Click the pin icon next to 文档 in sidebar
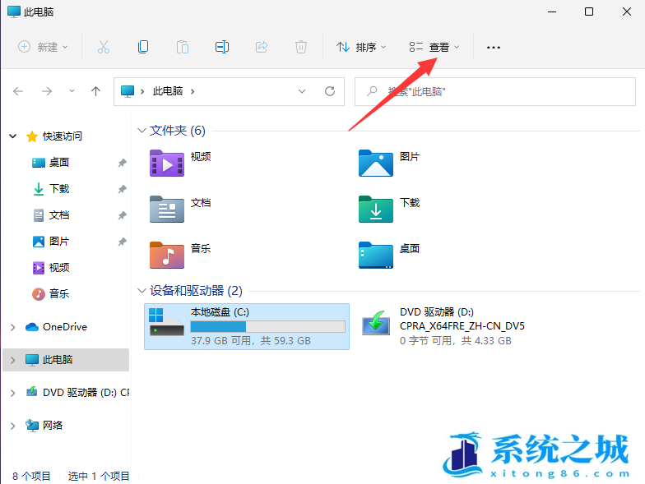 coord(122,215)
